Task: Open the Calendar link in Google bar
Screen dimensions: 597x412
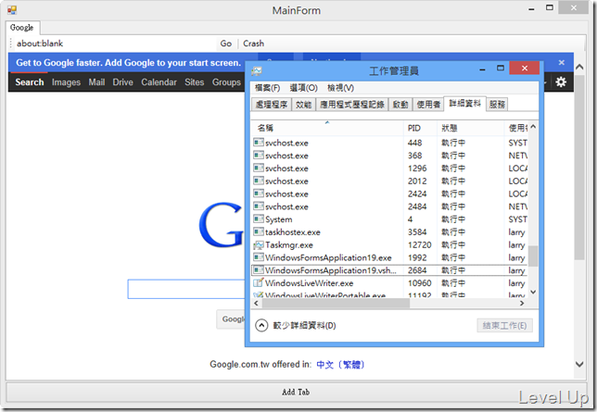Action: click(x=159, y=82)
